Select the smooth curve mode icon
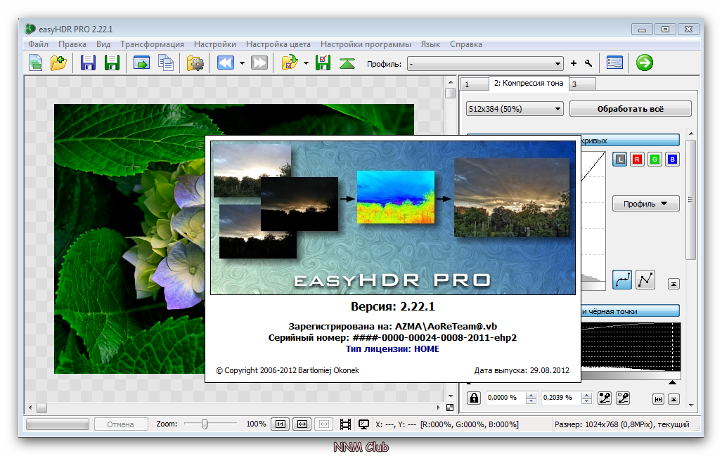Screen dimensions: 722x456 tap(621, 280)
